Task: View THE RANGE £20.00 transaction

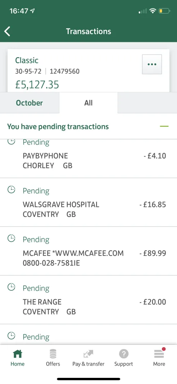Action: click(x=88, y=300)
